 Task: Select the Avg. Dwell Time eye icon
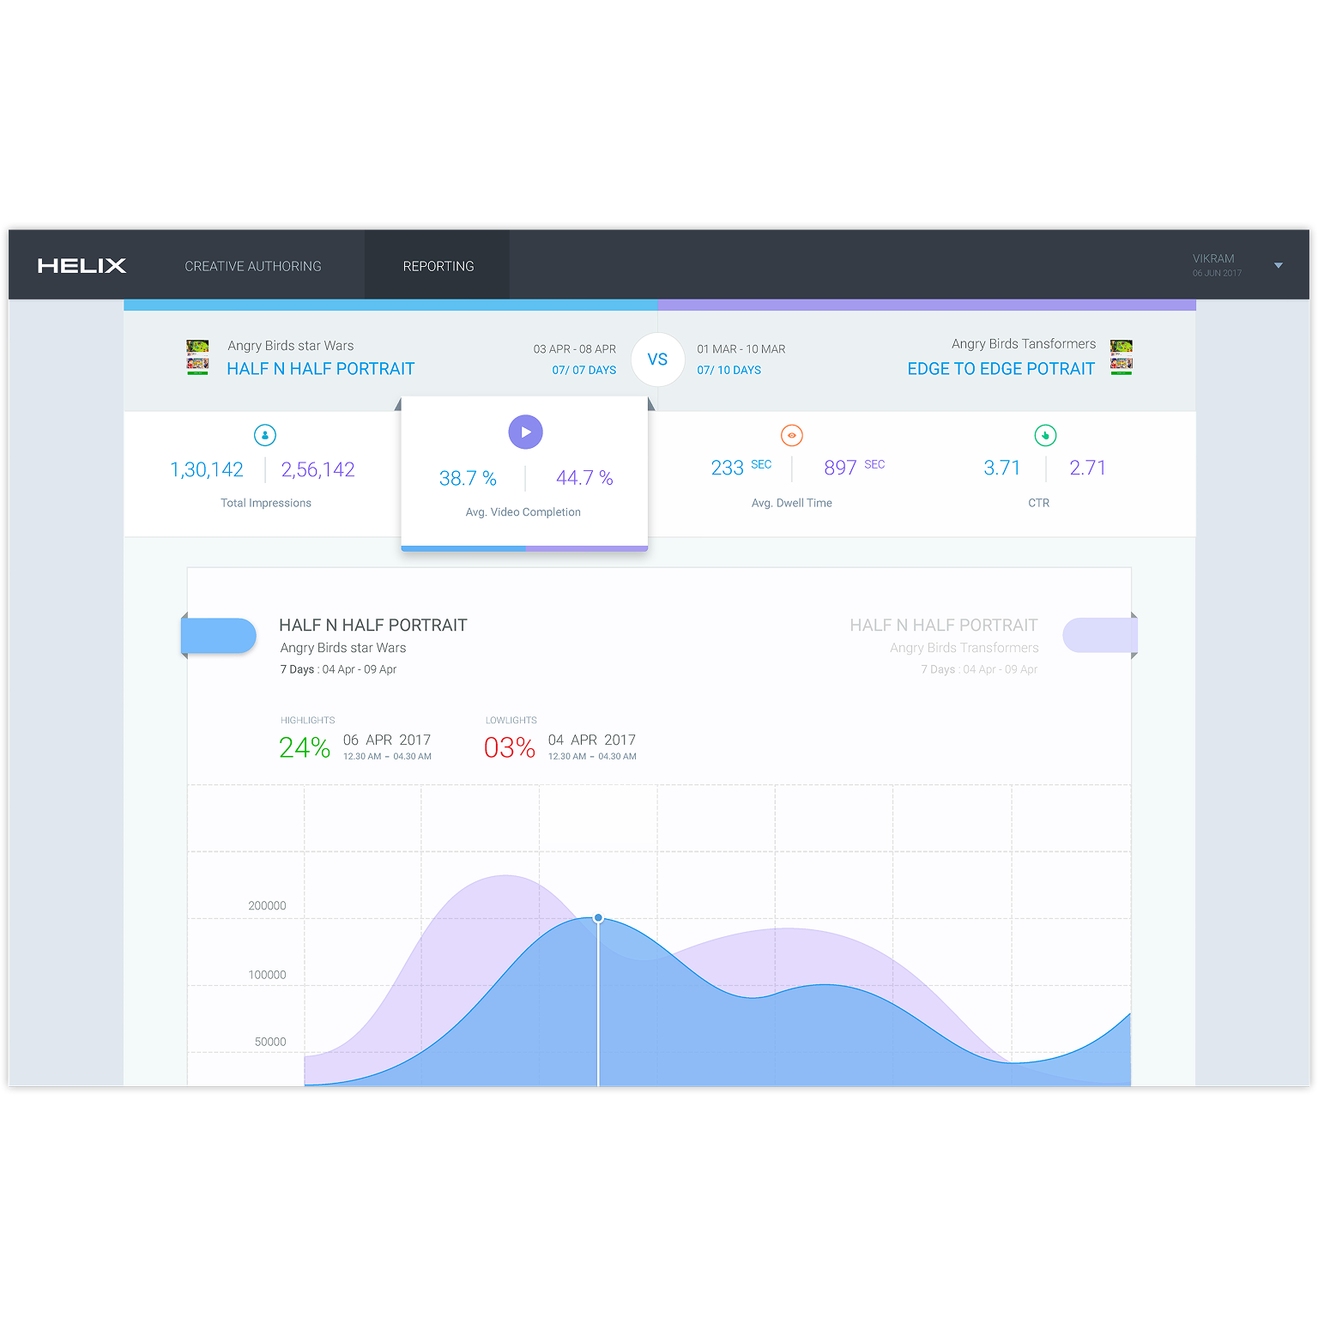click(x=792, y=435)
